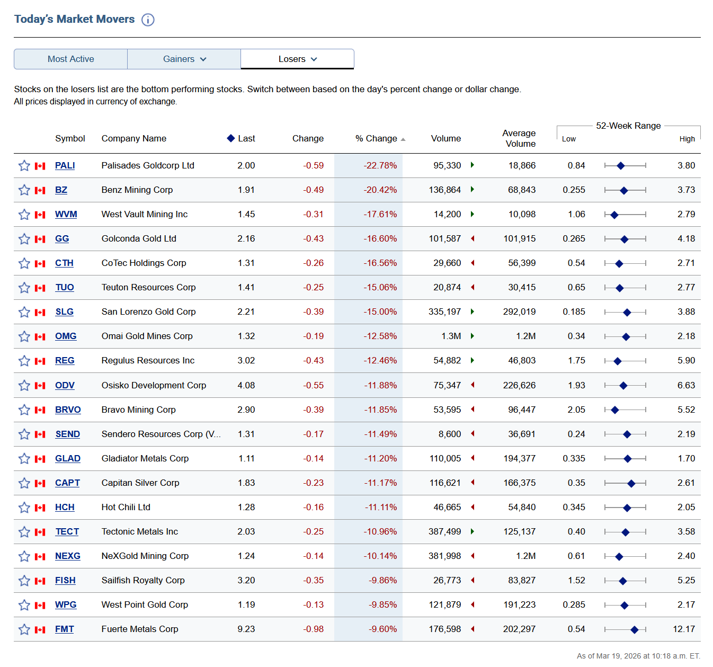Click the red volume arrow for WPG
Image resolution: width=713 pixels, height=667 pixels.
click(x=472, y=604)
